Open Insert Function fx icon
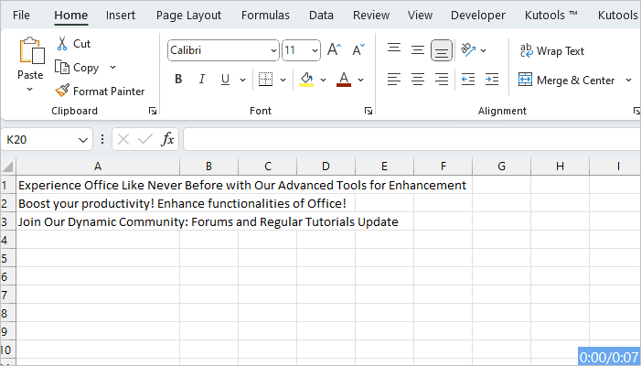 coord(167,139)
